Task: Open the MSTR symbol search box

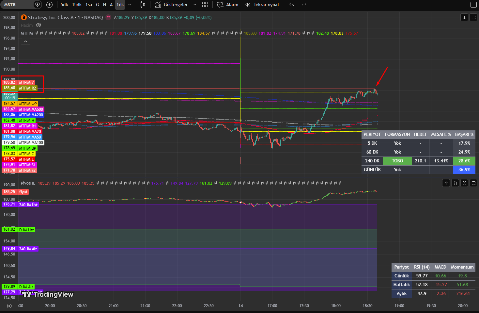Action: click(x=16, y=5)
